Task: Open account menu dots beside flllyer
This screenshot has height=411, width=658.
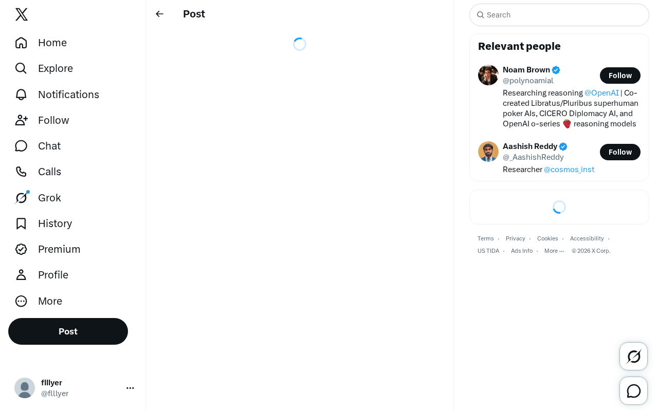Action: 130,388
